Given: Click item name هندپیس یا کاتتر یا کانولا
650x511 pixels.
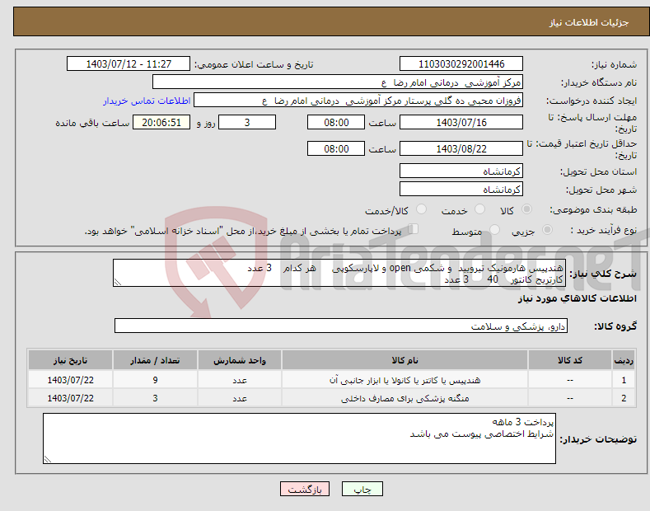Looking at the screenshot, I should click(x=404, y=380).
